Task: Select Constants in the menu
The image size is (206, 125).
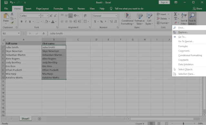Action: click(x=189, y=60)
